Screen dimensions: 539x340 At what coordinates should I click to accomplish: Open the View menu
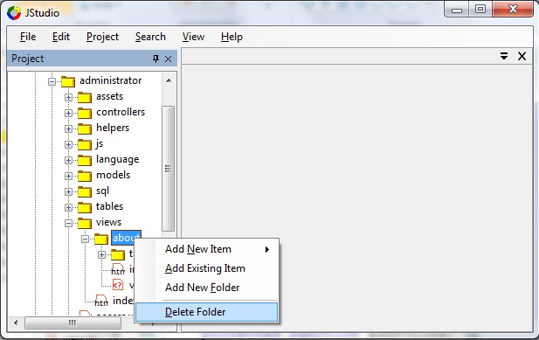pyautogui.click(x=193, y=37)
